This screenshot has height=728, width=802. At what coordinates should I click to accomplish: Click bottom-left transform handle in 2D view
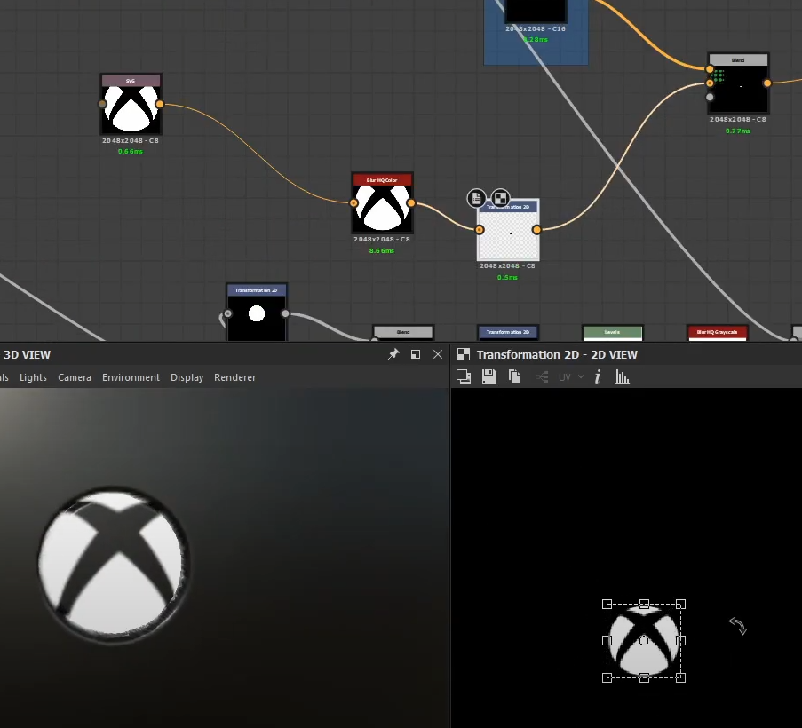(607, 677)
